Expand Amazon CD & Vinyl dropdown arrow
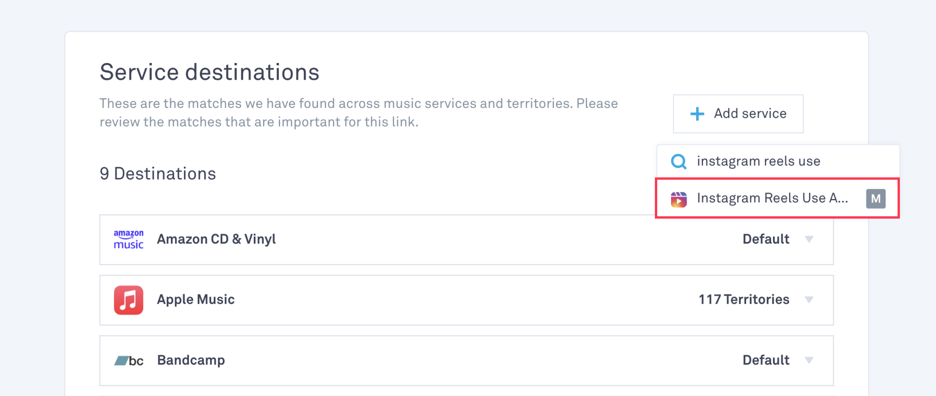Viewport: 936px width, 396px height. (809, 239)
